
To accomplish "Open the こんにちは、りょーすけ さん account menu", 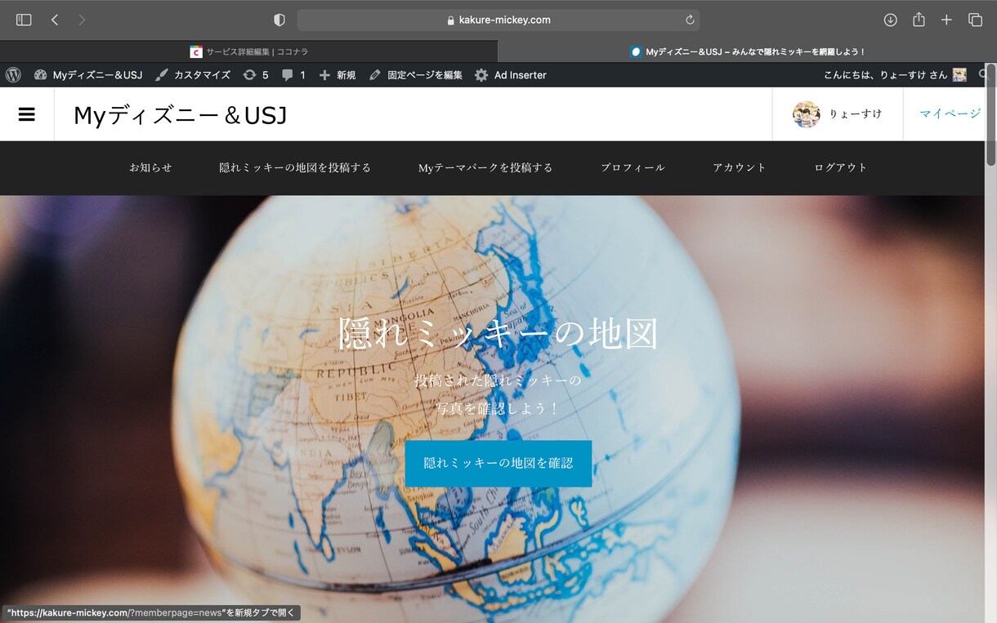I will (x=895, y=75).
